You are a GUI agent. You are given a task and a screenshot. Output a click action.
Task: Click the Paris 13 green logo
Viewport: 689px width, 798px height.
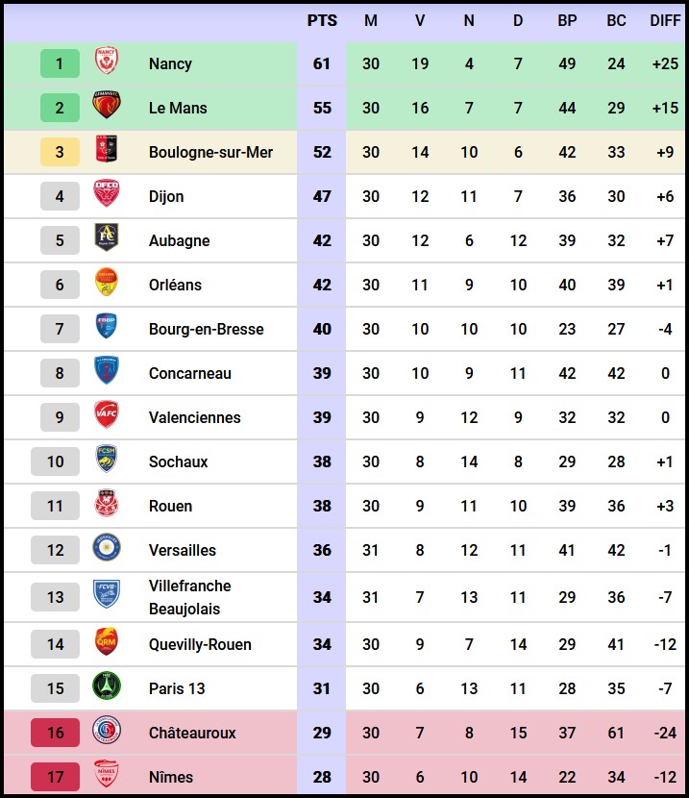click(x=106, y=687)
